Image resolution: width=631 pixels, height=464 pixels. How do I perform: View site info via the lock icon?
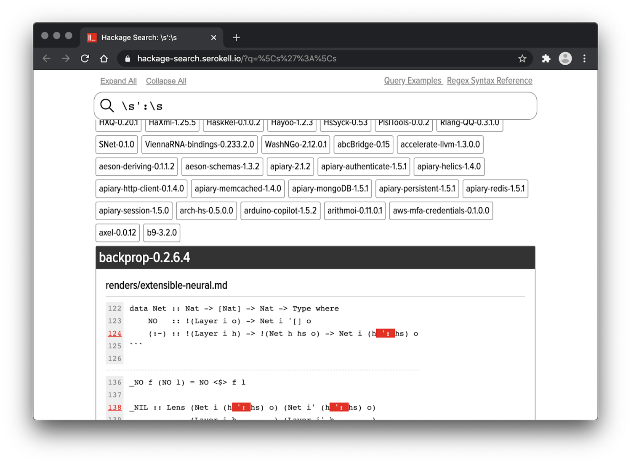(128, 59)
